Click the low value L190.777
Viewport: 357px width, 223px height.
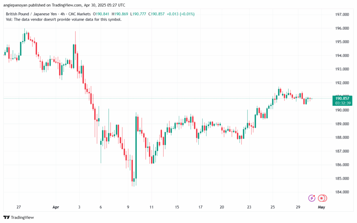(x=138, y=14)
